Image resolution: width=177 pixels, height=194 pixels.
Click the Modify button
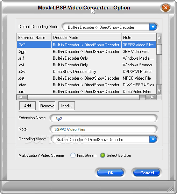tap(66, 106)
